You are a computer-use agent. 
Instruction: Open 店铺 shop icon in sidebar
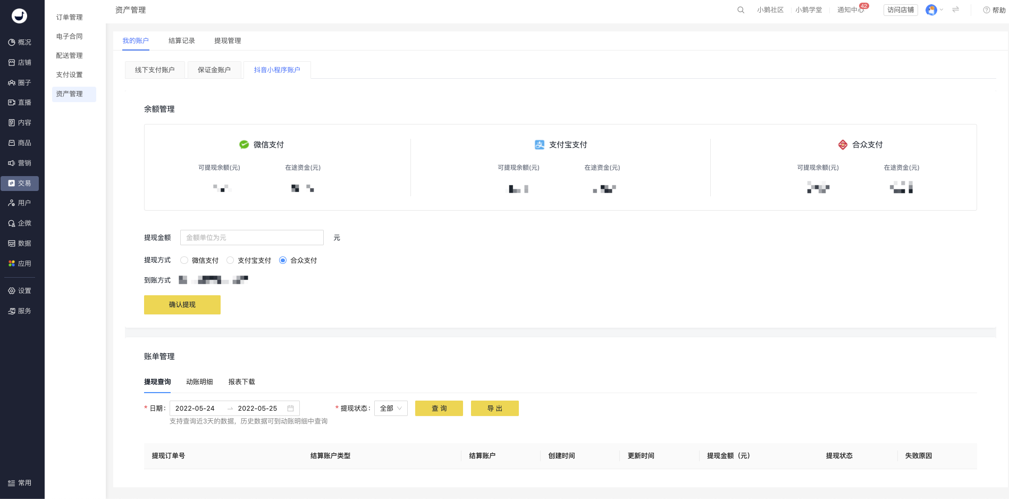click(x=12, y=62)
